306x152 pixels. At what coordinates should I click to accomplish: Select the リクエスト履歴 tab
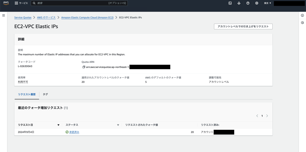[27, 94]
